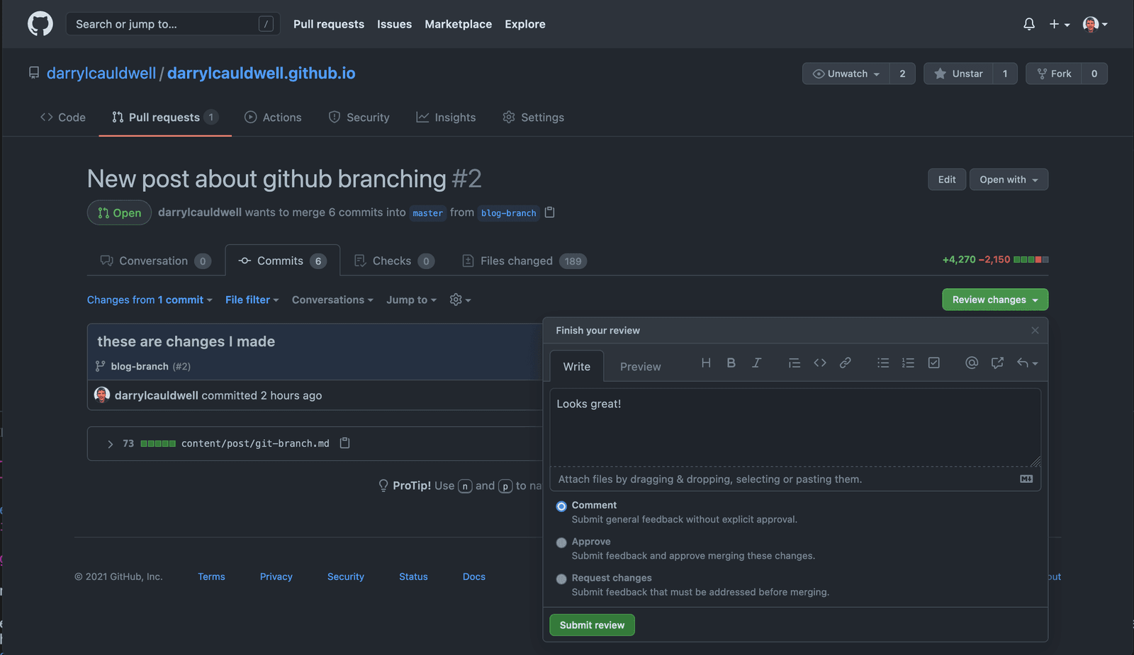
Task: Select the Approve radio button
Action: [561, 542]
